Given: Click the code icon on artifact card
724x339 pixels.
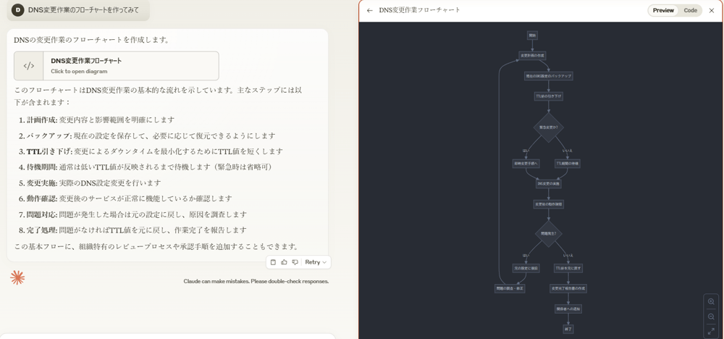Looking at the screenshot, I should point(29,66).
